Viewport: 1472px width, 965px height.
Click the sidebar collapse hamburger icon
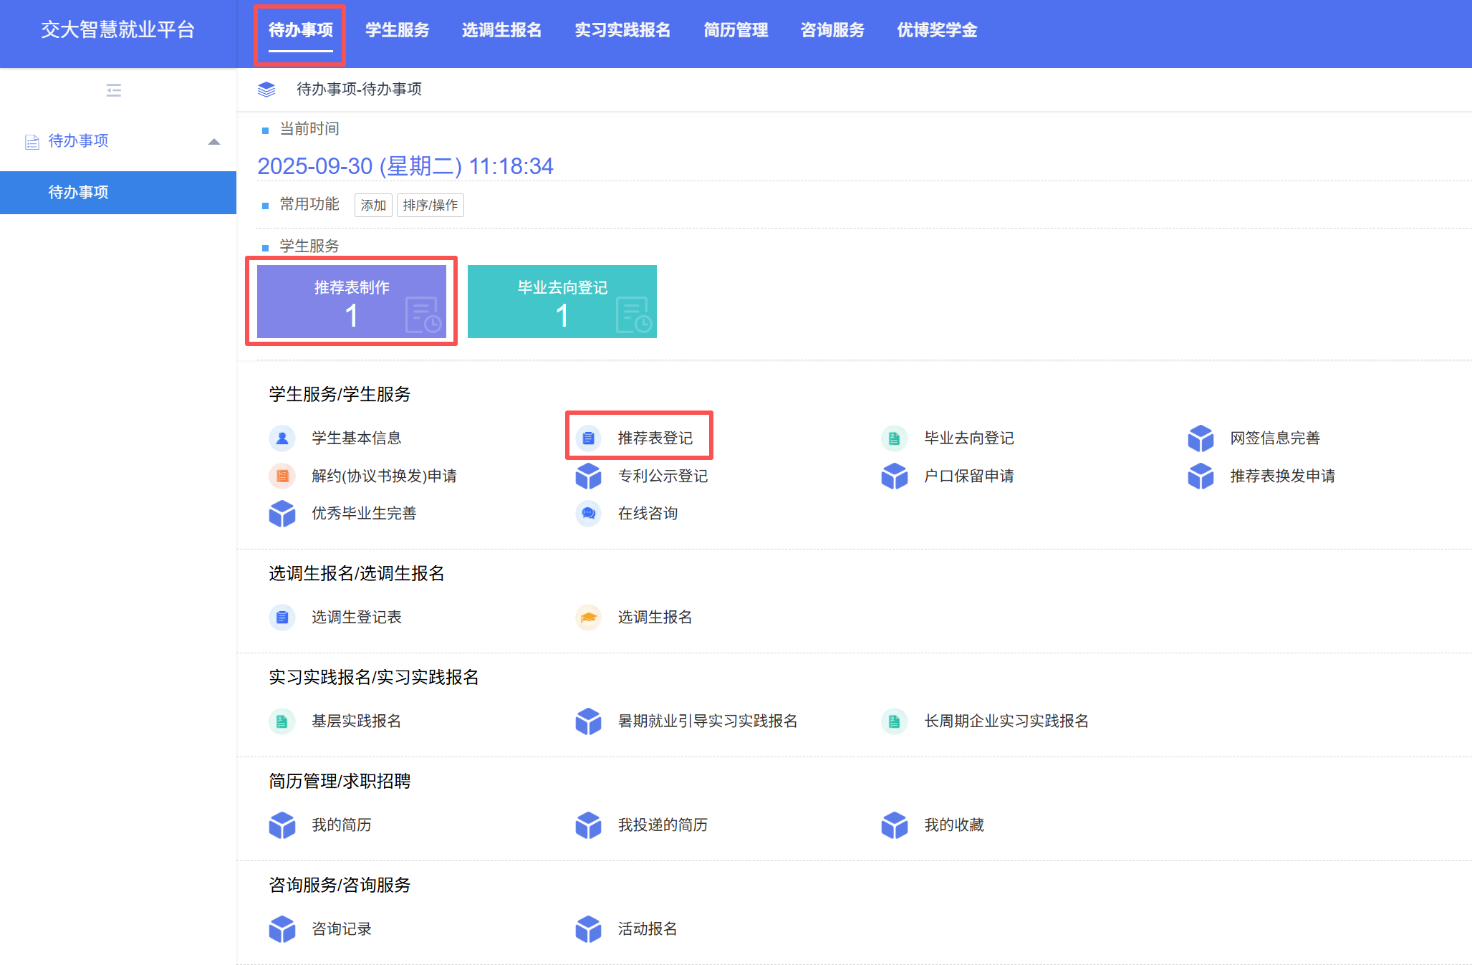pos(113,90)
